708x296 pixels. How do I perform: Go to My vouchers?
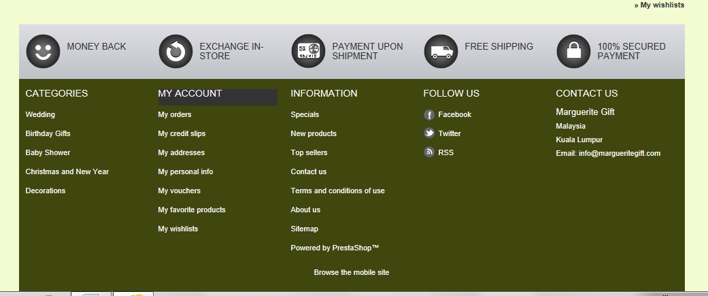tap(180, 191)
